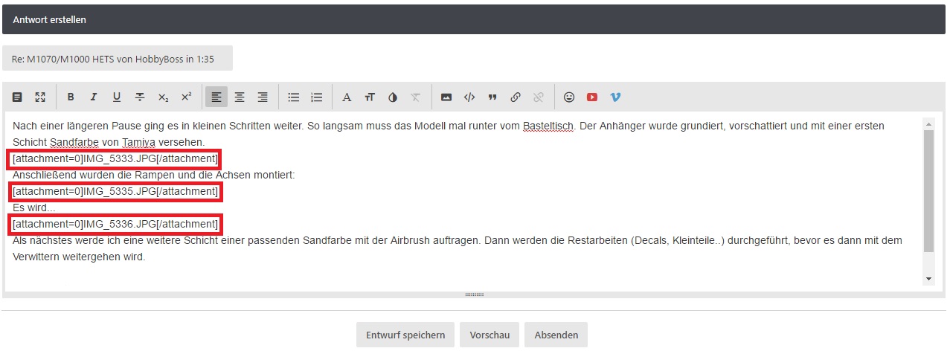Open the text color picker

pos(393,97)
